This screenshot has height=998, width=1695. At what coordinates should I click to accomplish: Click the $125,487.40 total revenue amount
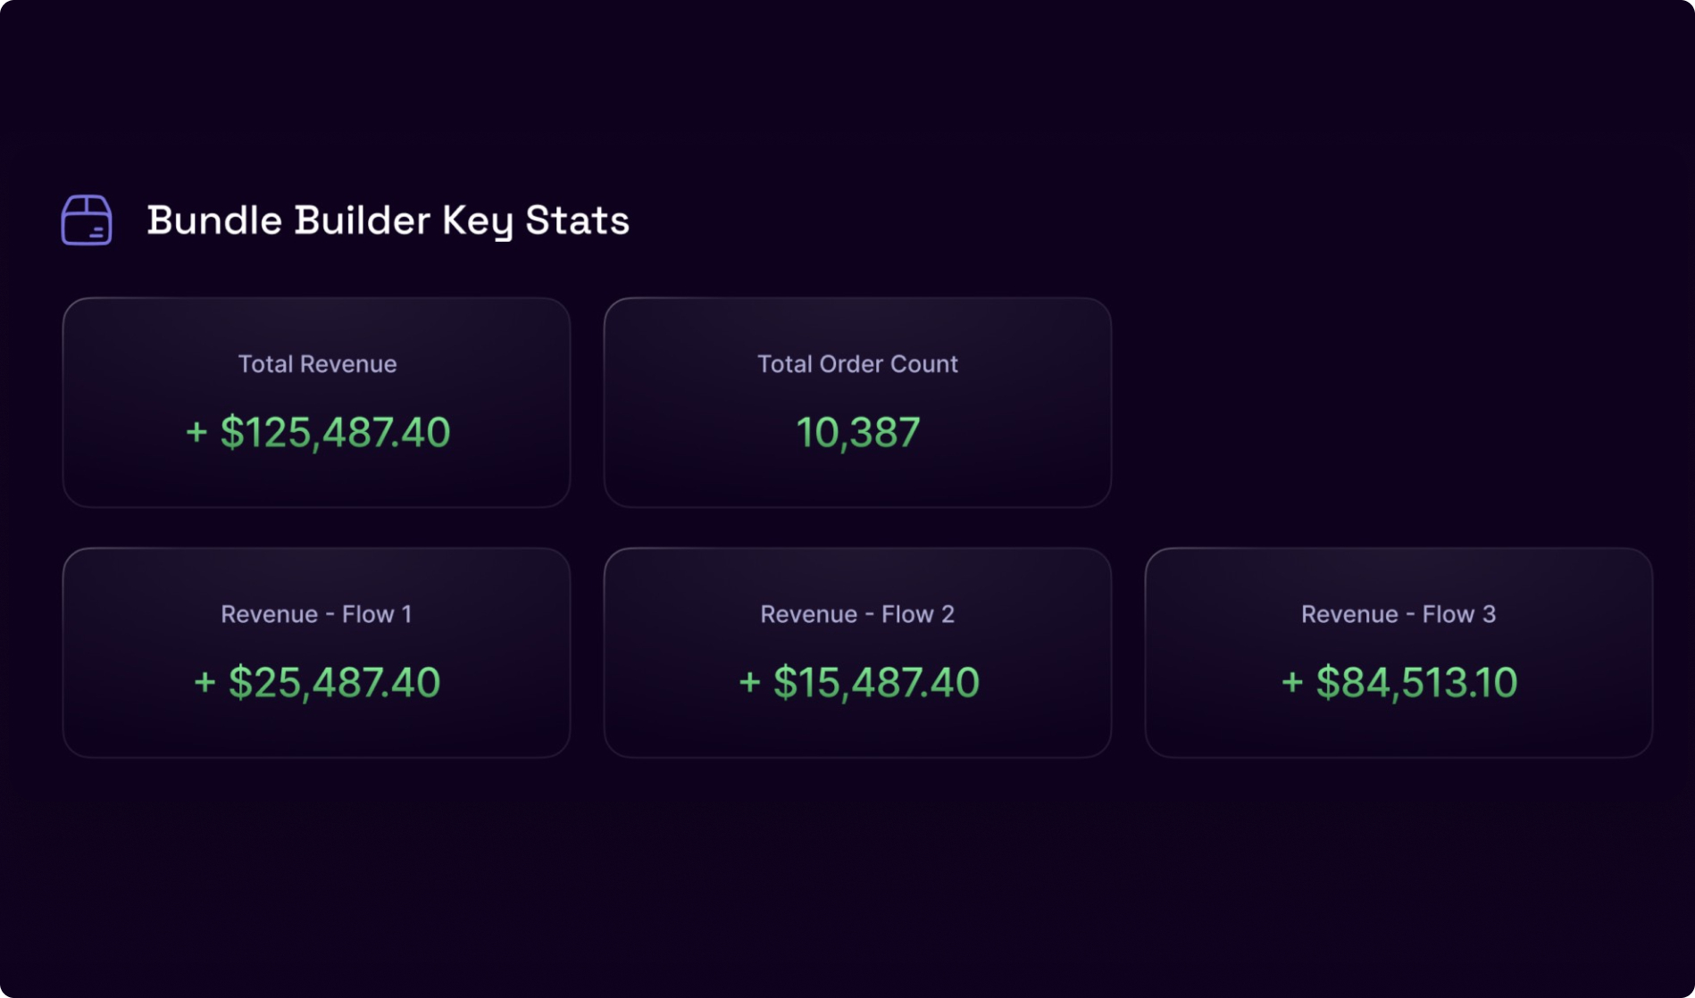(x=335, y=433)
